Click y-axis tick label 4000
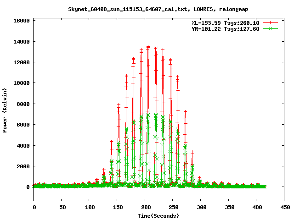This screenshot has height=220, width=294. tap(23, 146)
